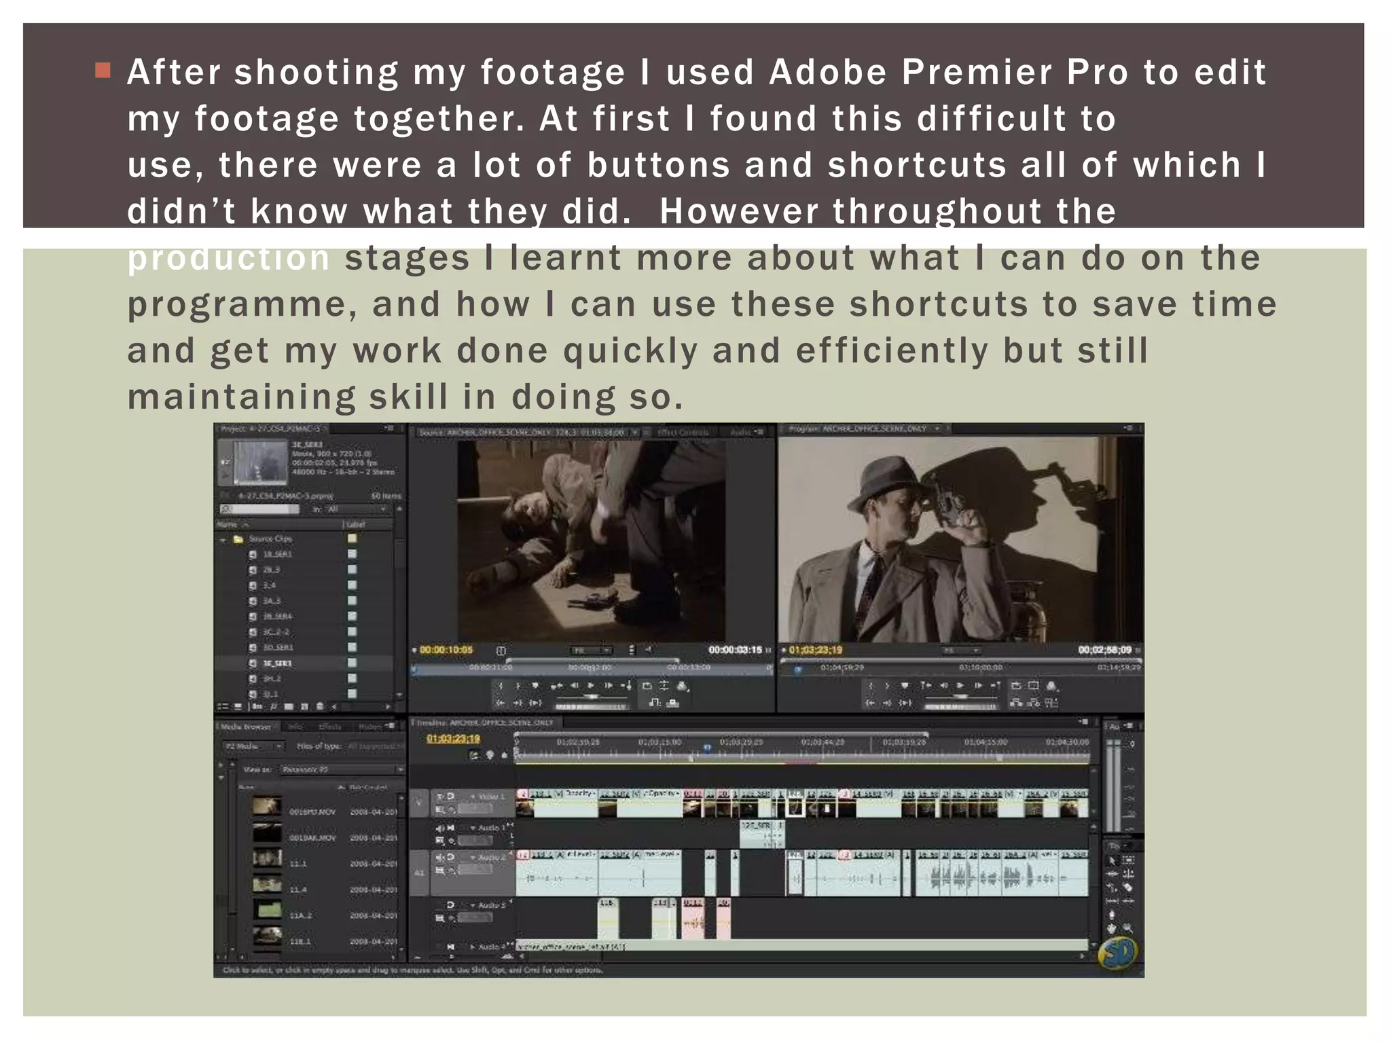Toggle Loop playback in Program monitor

1017,686
